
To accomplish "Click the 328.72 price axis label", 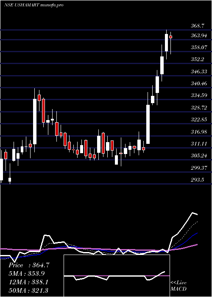I will pos(198,108).
